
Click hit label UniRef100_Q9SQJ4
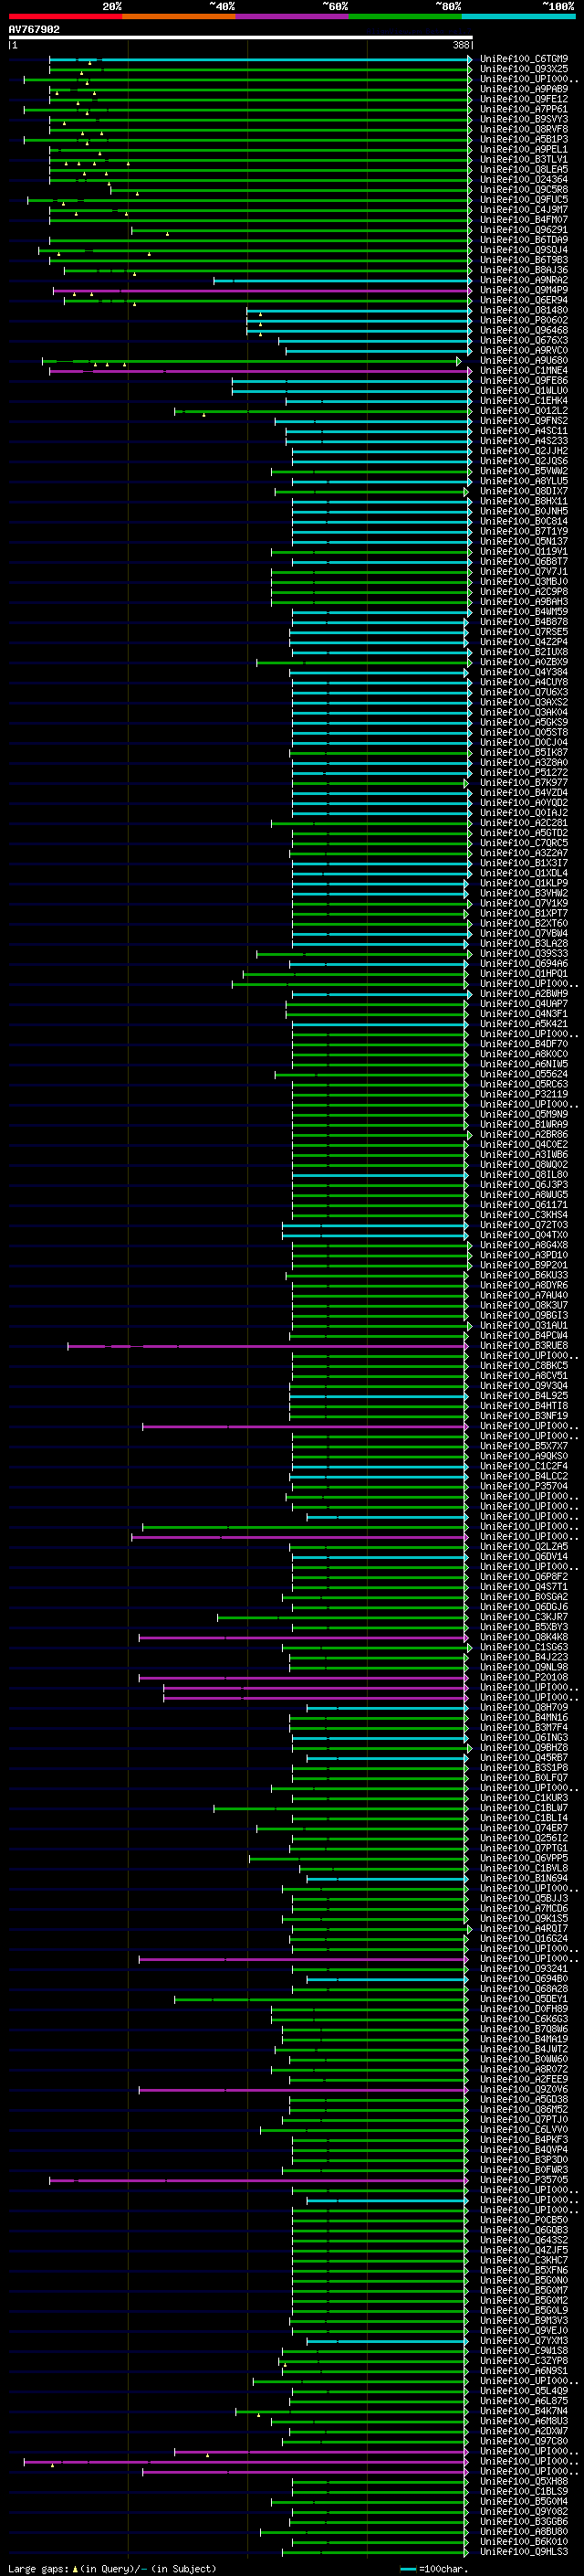tap(524, 250)
